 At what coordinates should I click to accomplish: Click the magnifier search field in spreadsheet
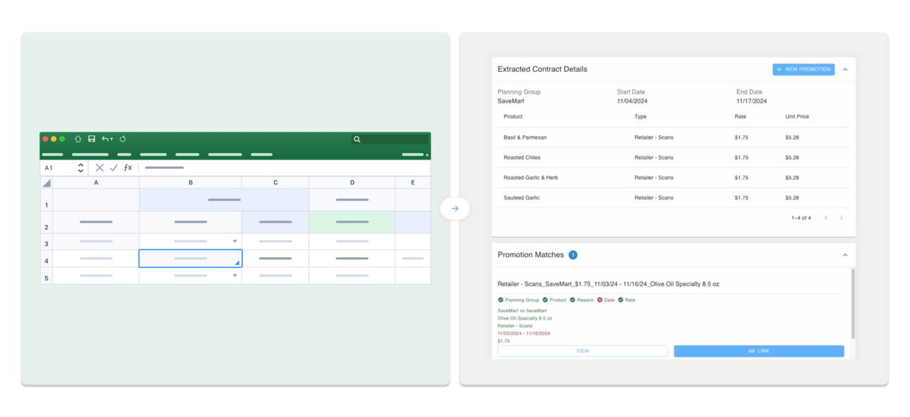pos(390,139)
